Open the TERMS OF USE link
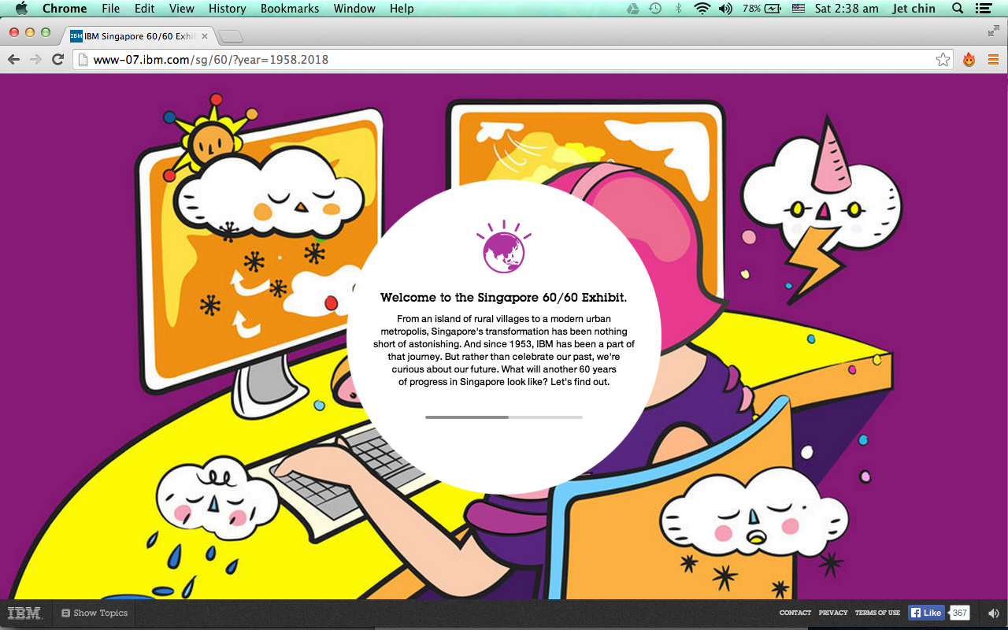The width and height of the screenshot is (1008, 630). pyautogui.click(x=877, y=613)
